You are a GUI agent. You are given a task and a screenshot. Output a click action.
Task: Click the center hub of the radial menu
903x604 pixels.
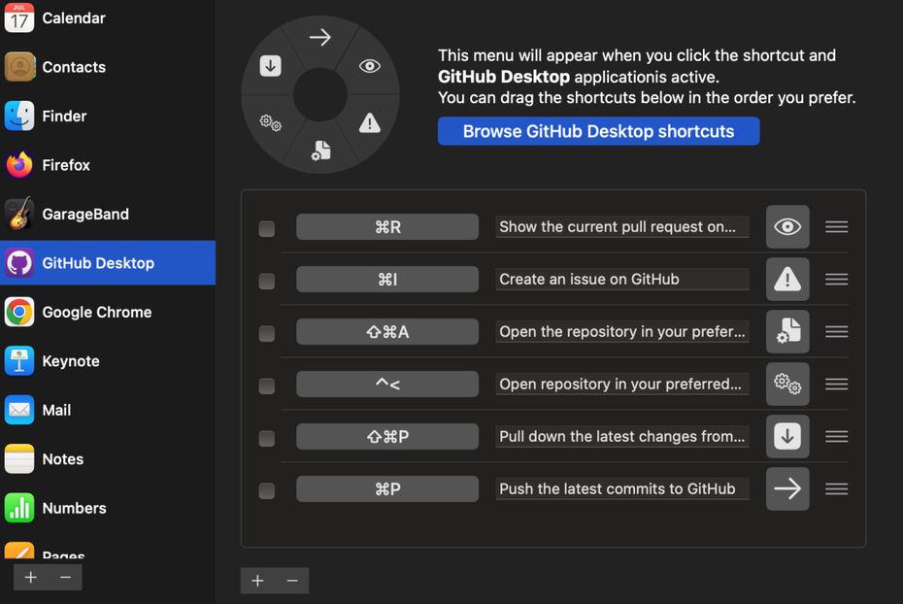pyautogui.click(x=320, y=94)
